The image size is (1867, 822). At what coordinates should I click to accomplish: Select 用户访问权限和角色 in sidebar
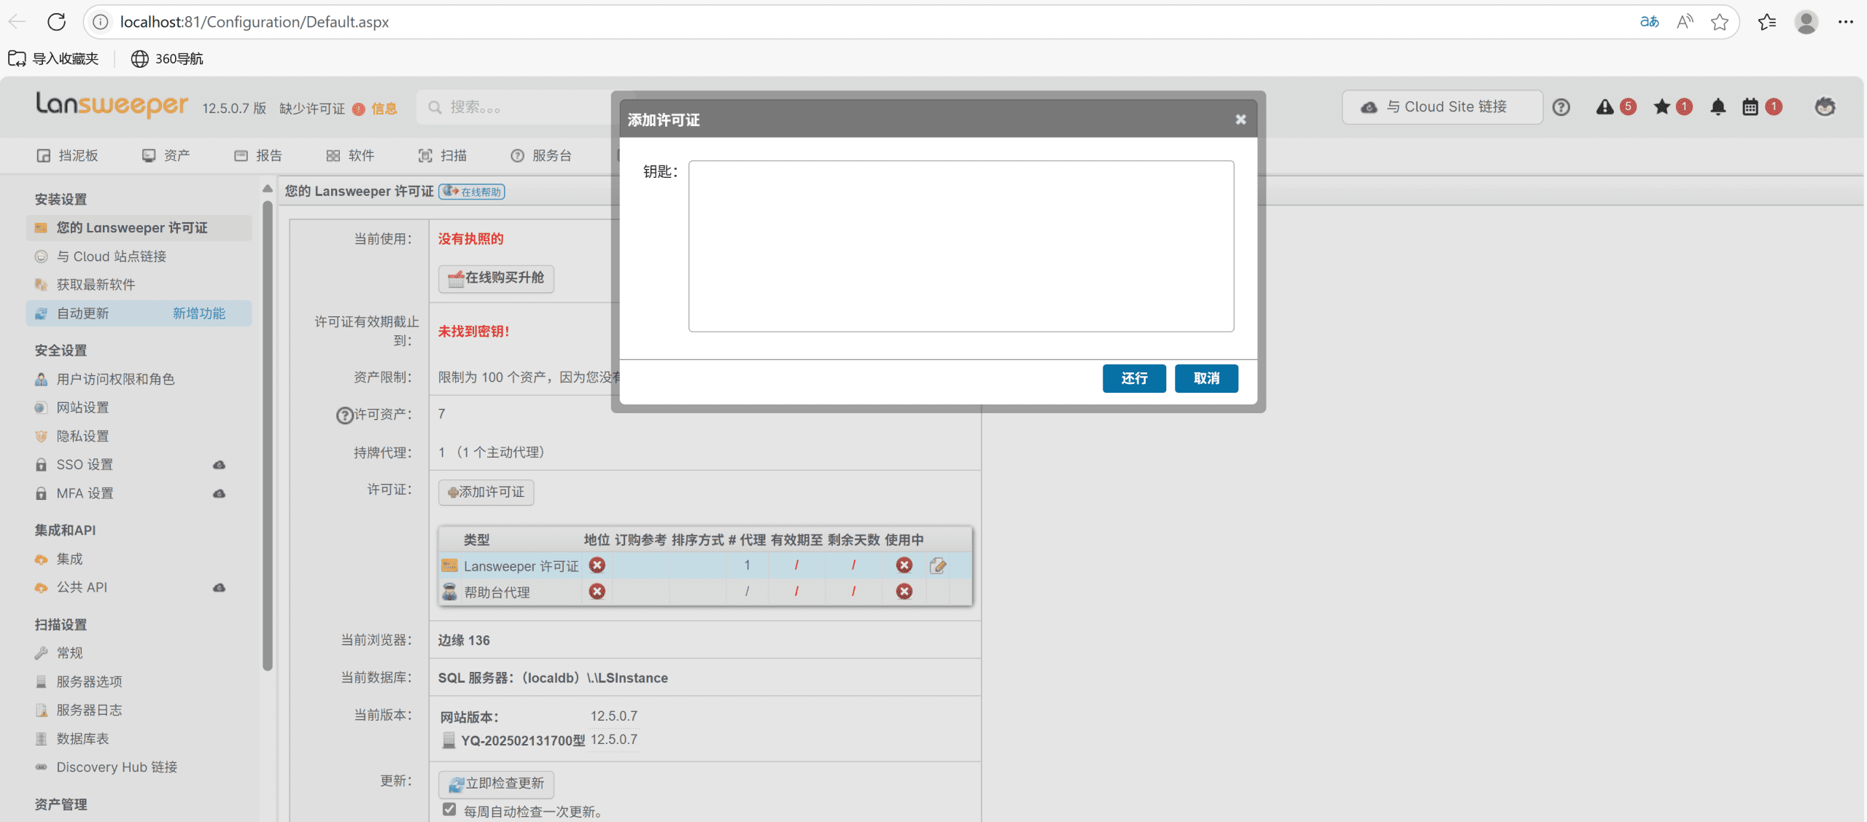tap(115, 379)
